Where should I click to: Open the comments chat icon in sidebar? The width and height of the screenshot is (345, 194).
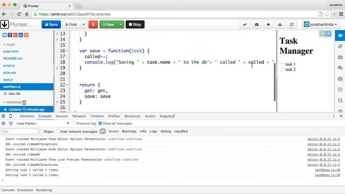(340, 68)
